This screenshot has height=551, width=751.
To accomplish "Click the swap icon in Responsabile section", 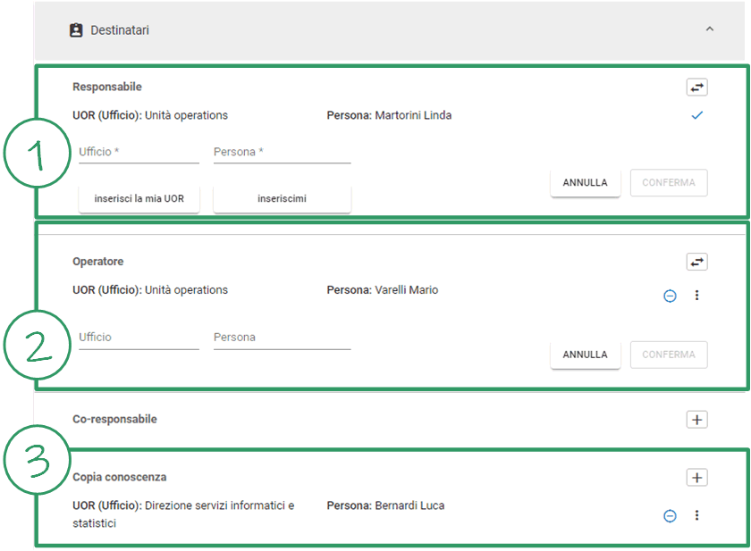I will (x=696, y=88).
